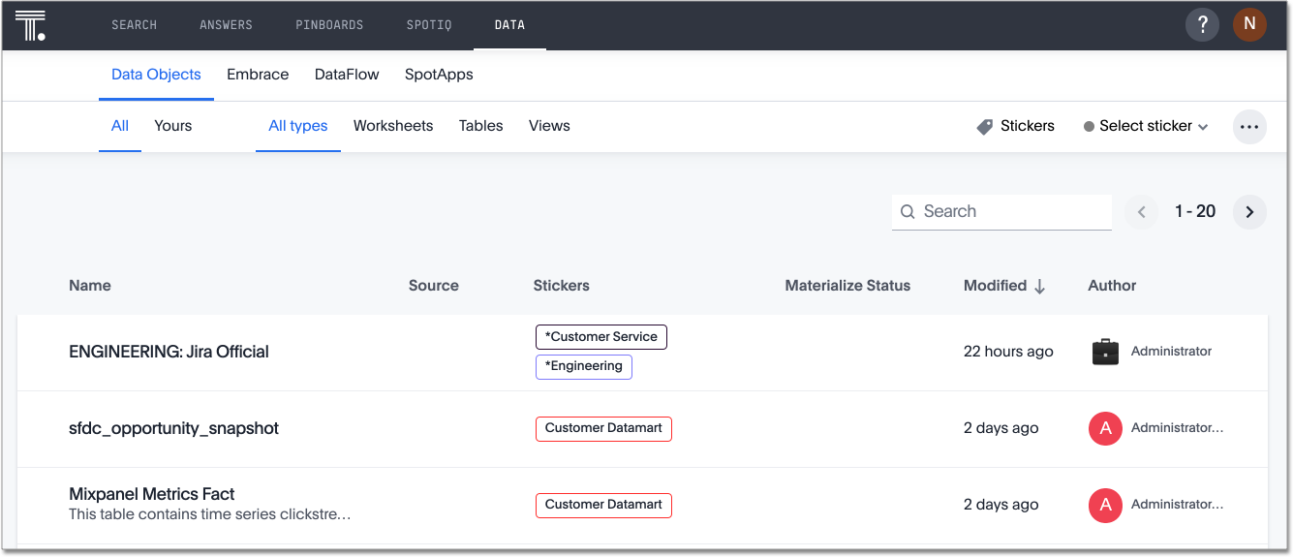Switch to the Data Objects tab

156,75
